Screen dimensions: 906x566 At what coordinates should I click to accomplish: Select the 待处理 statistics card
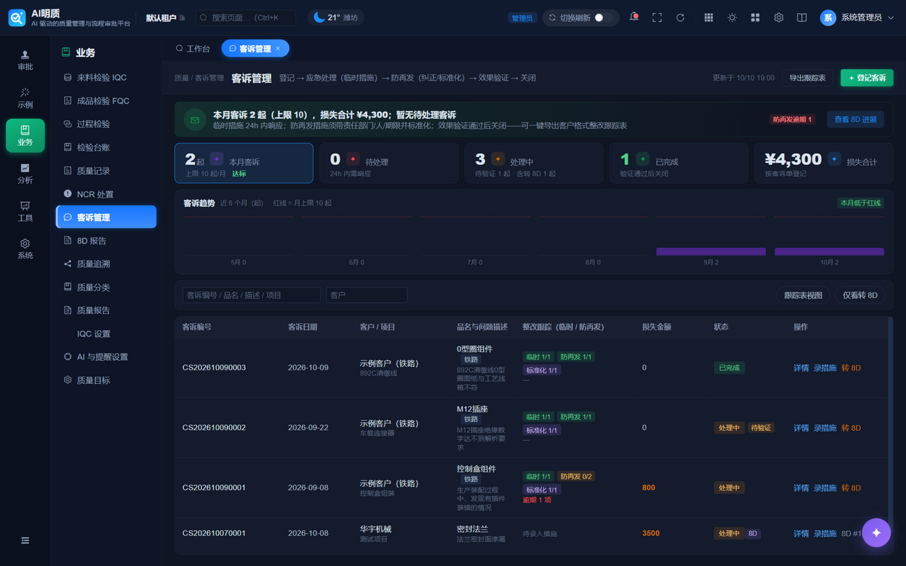[389, 163]
